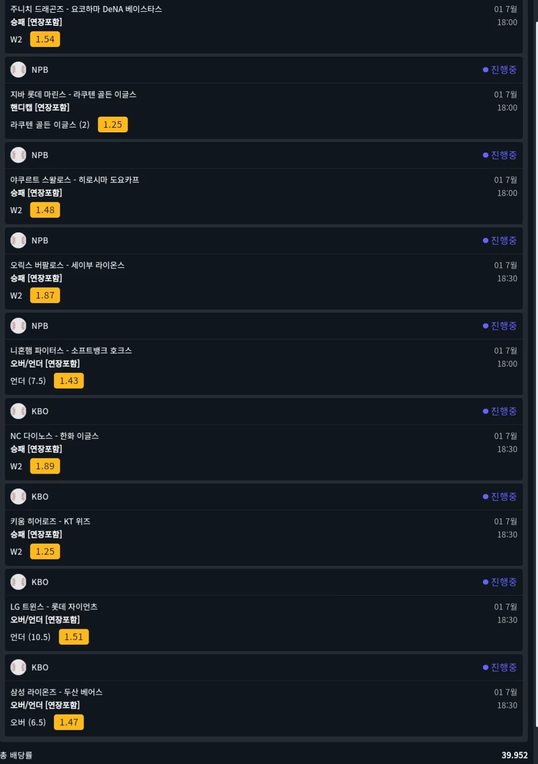Click the vertical scrollbar at the right edge
The width and height of the screenshot is (538, 764).
[x=536, y=374]
